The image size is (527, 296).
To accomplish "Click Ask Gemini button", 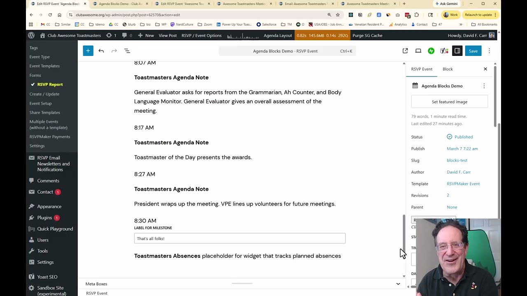I will 445,4.
